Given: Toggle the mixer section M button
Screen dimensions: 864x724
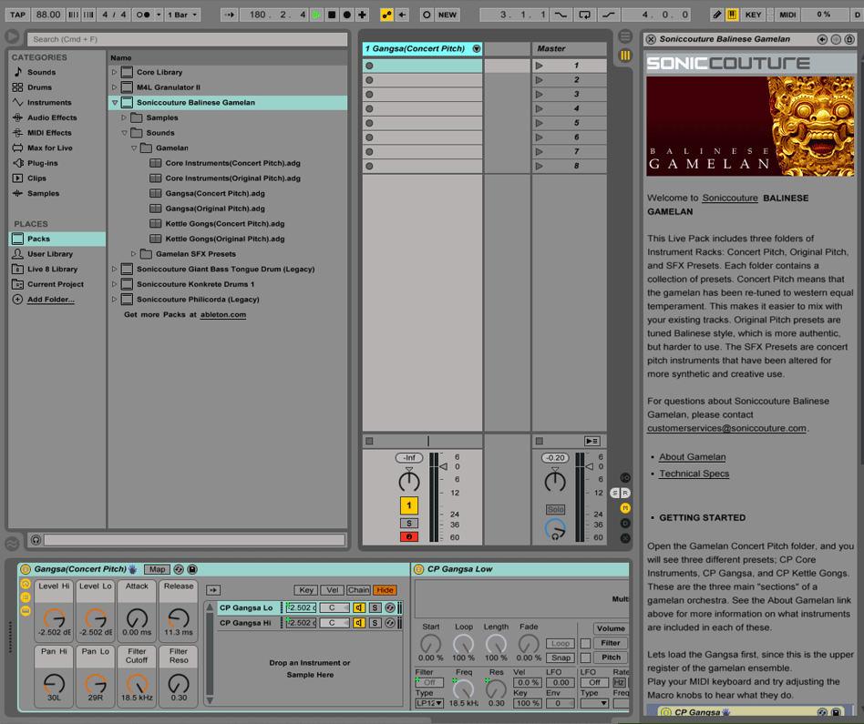Looking at the screenshot, I should tap(625, 507).
